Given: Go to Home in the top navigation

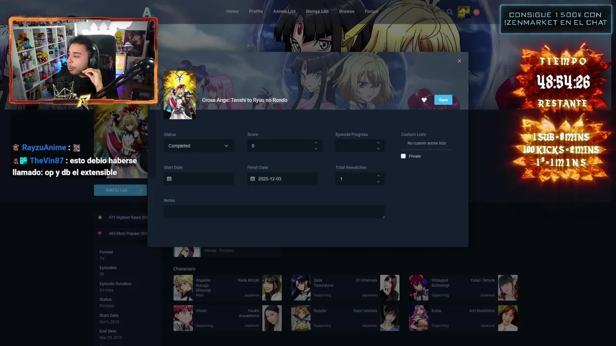Looking at the screenshot, I should [232, 12].
